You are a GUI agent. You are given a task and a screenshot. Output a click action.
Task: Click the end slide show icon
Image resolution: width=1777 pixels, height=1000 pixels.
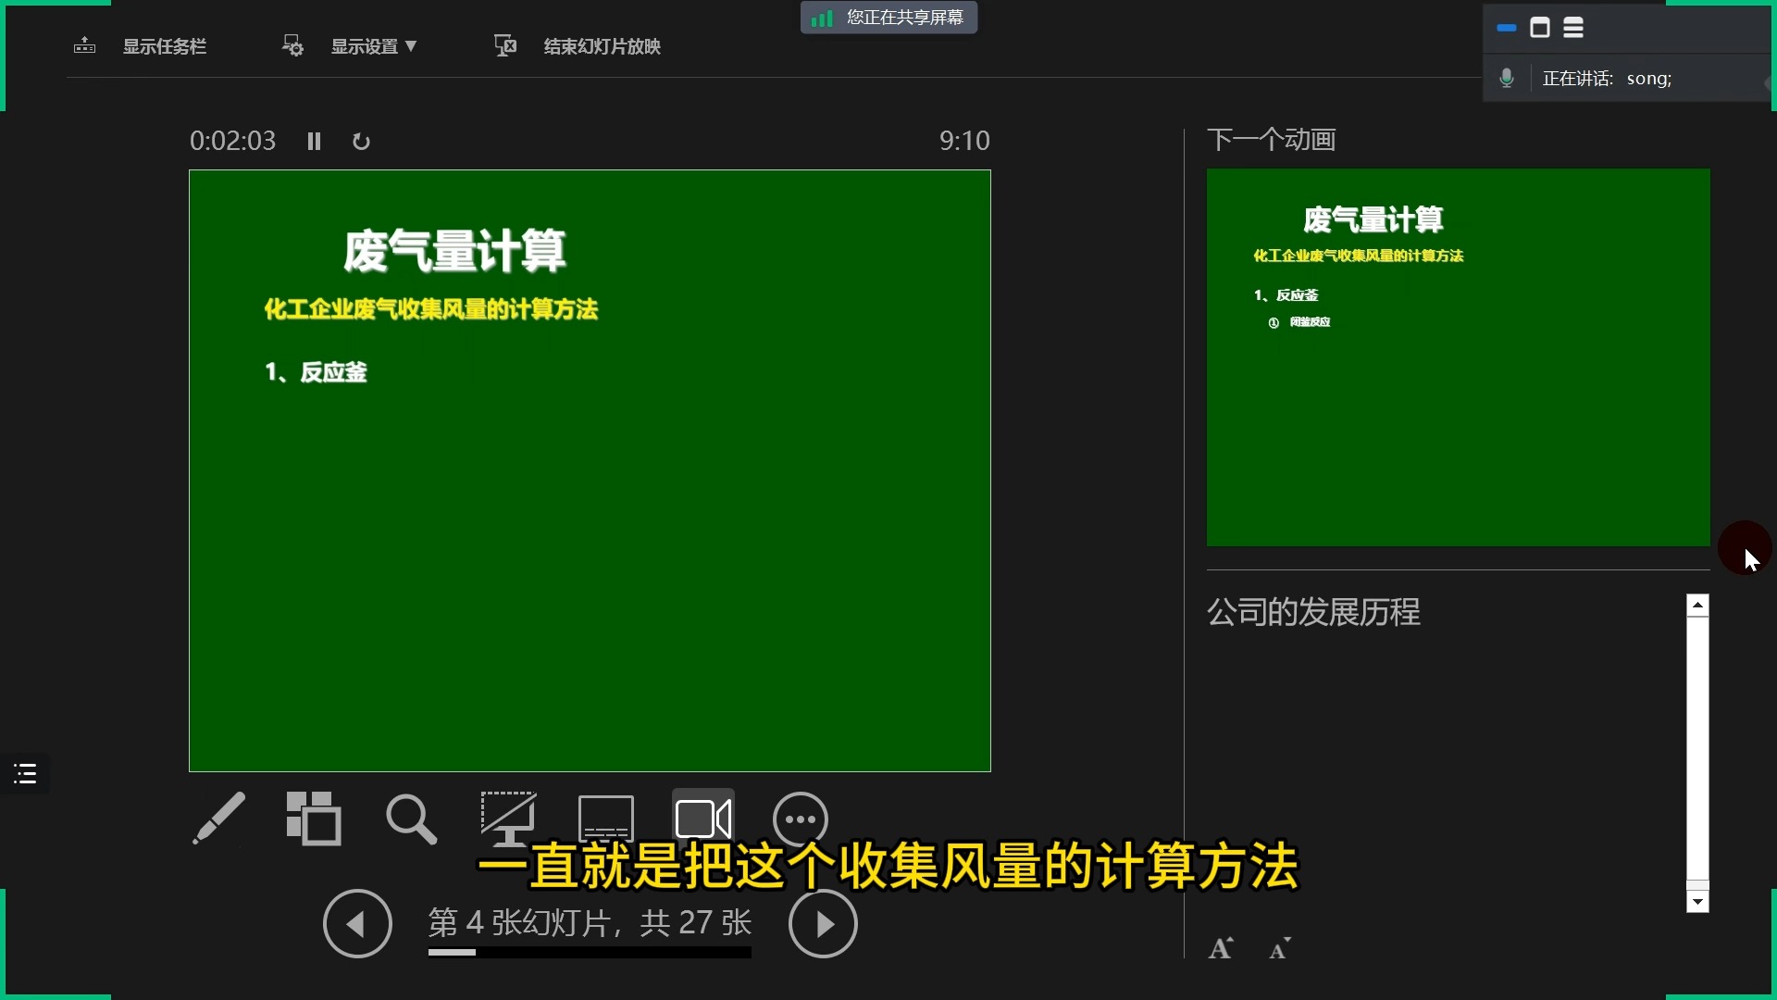(x=505, y=45)
